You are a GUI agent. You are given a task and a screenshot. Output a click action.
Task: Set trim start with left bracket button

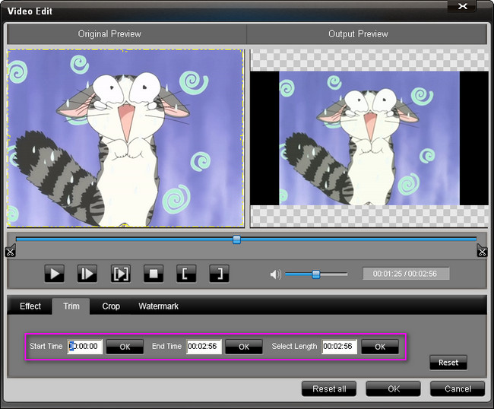[186, 274]
